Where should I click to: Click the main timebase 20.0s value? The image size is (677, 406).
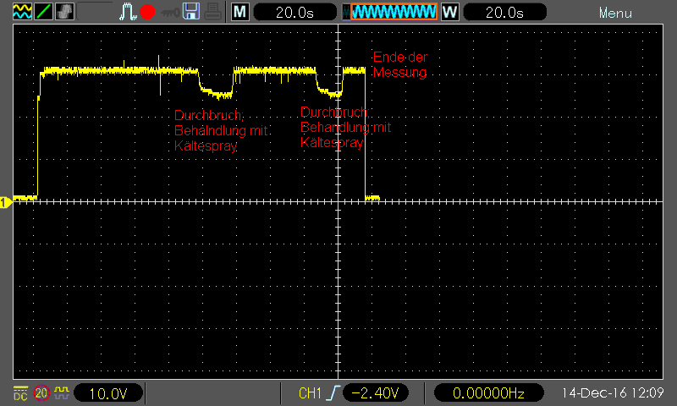click(294, 12)
